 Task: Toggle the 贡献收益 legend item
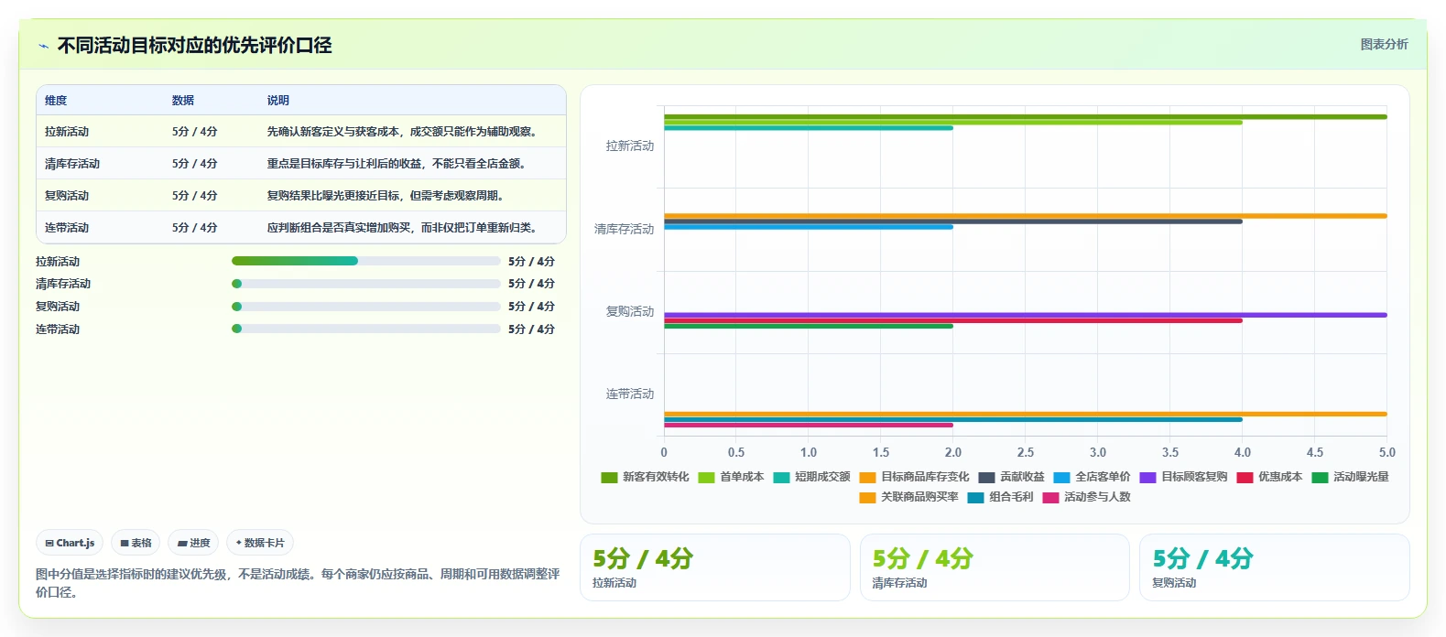(1011, 477)
